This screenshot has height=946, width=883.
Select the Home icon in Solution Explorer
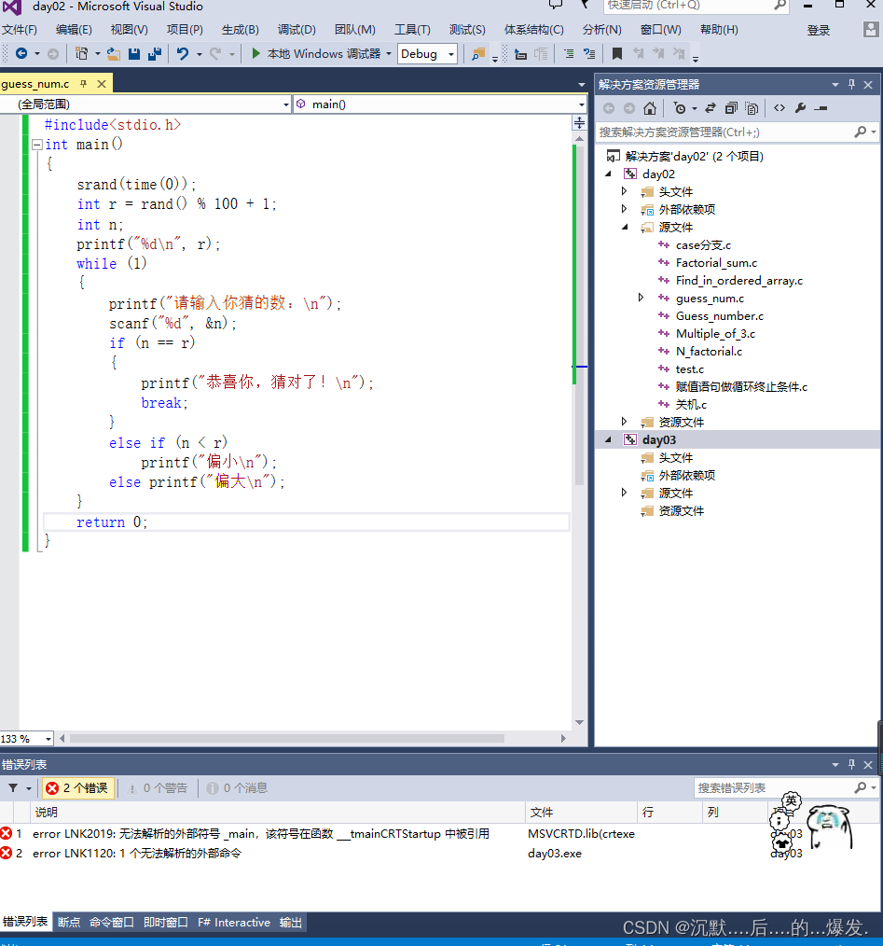coord(651,108)
